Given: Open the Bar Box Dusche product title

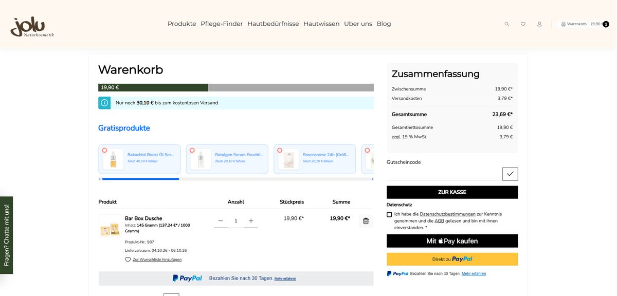Looking at the screenshot, I should [143, 218].
